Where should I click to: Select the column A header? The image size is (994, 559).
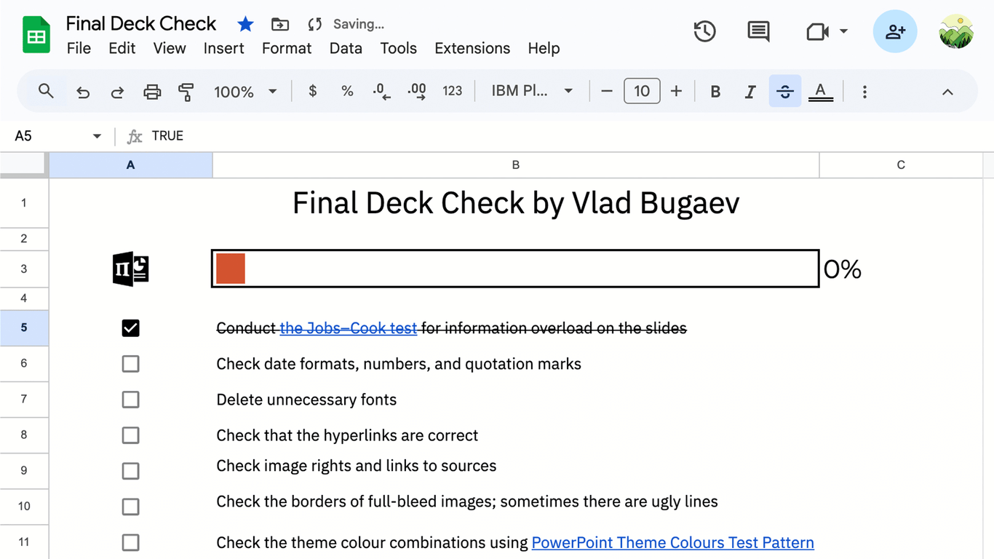coord(131,165)
